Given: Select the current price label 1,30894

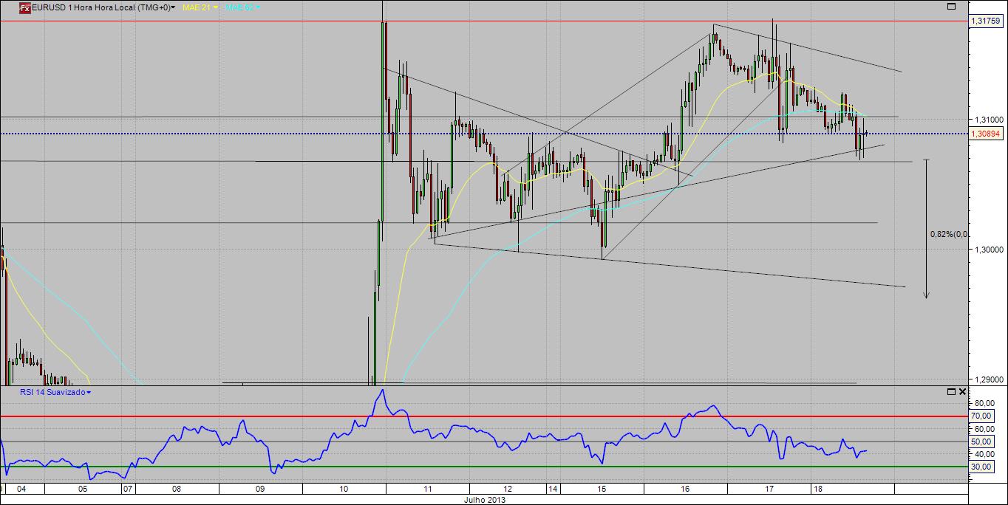Looking at the screenshot, I should tap(987, 134).
